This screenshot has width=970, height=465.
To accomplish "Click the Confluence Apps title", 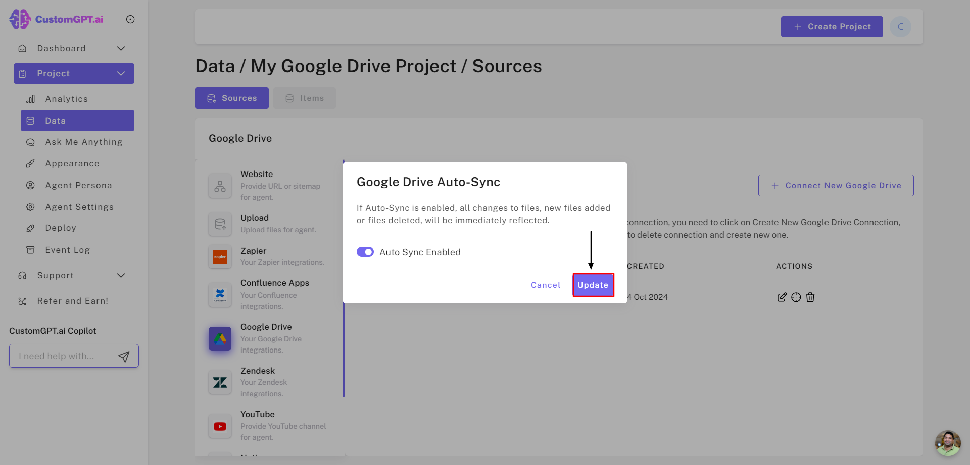I will (275, 283).
